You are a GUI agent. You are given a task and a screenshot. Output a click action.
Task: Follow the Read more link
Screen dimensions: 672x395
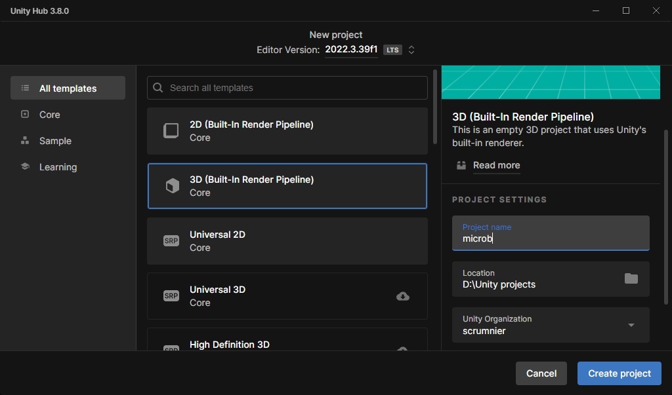coord(496,165)
